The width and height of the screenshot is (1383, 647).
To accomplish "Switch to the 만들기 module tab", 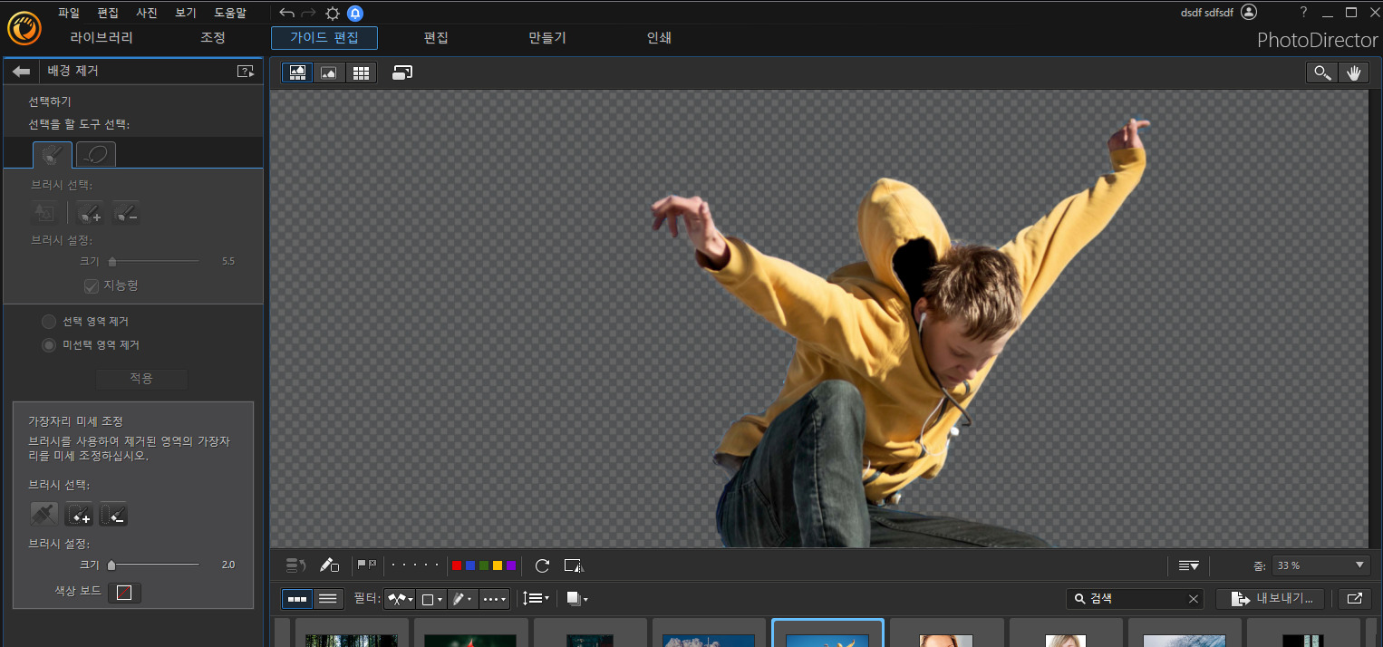I will point(547,38).
